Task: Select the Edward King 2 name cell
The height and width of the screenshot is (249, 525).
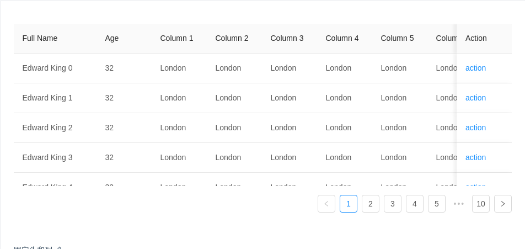Action: click(47, 128)
